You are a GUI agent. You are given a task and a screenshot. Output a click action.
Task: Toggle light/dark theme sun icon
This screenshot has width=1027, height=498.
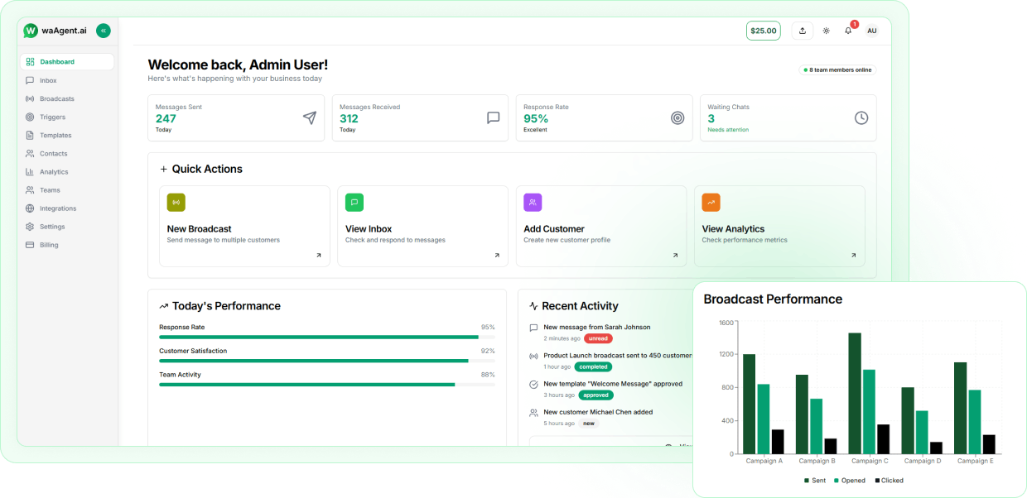pos(826,31)
